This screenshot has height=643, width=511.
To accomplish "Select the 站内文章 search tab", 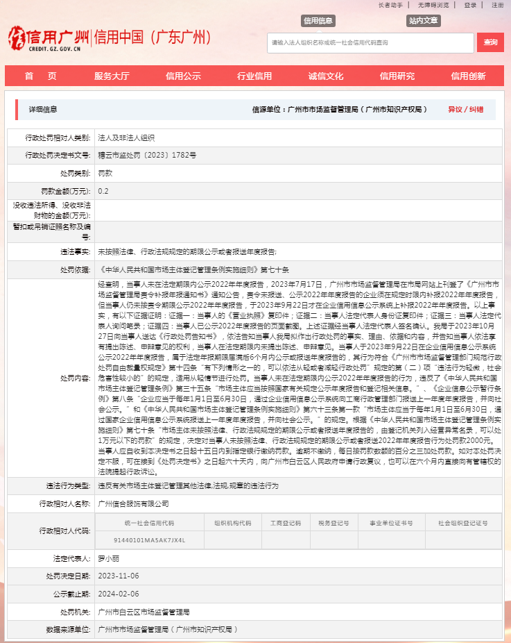I will (x=424, y=21).
